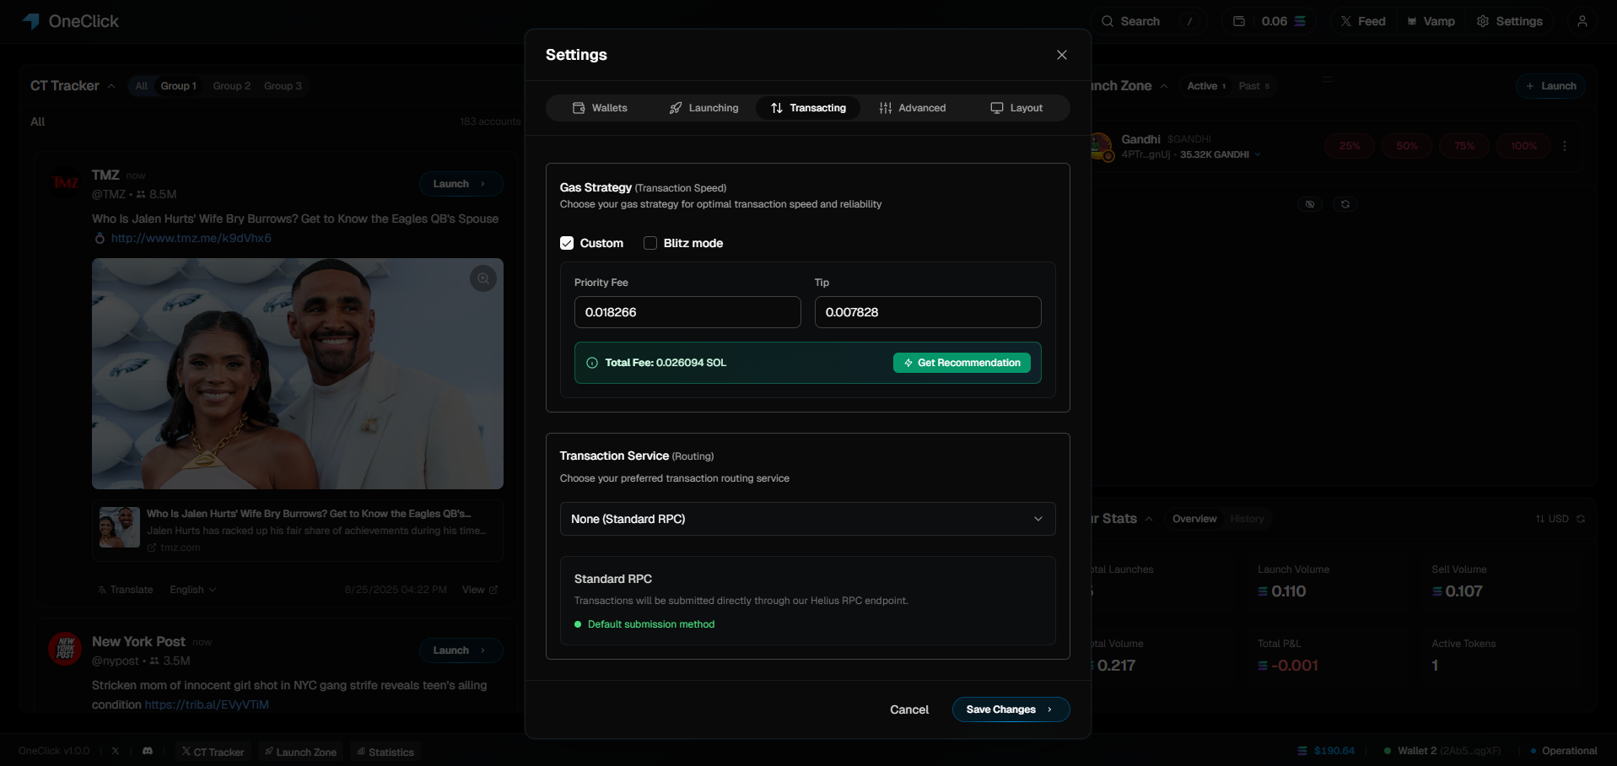
Task: Sell 25% of Gandhi token
Action: tap(1350, 146)
